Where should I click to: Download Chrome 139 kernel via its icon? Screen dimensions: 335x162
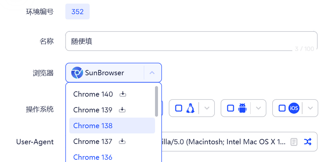point(122,110)
